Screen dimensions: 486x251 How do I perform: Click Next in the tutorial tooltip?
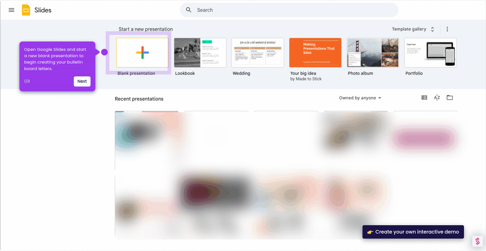pos(82,81)
